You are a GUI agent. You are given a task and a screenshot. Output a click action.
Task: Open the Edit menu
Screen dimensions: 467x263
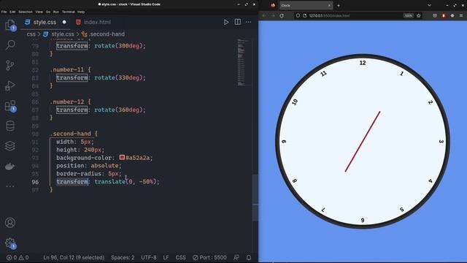[x=12, y=12]
